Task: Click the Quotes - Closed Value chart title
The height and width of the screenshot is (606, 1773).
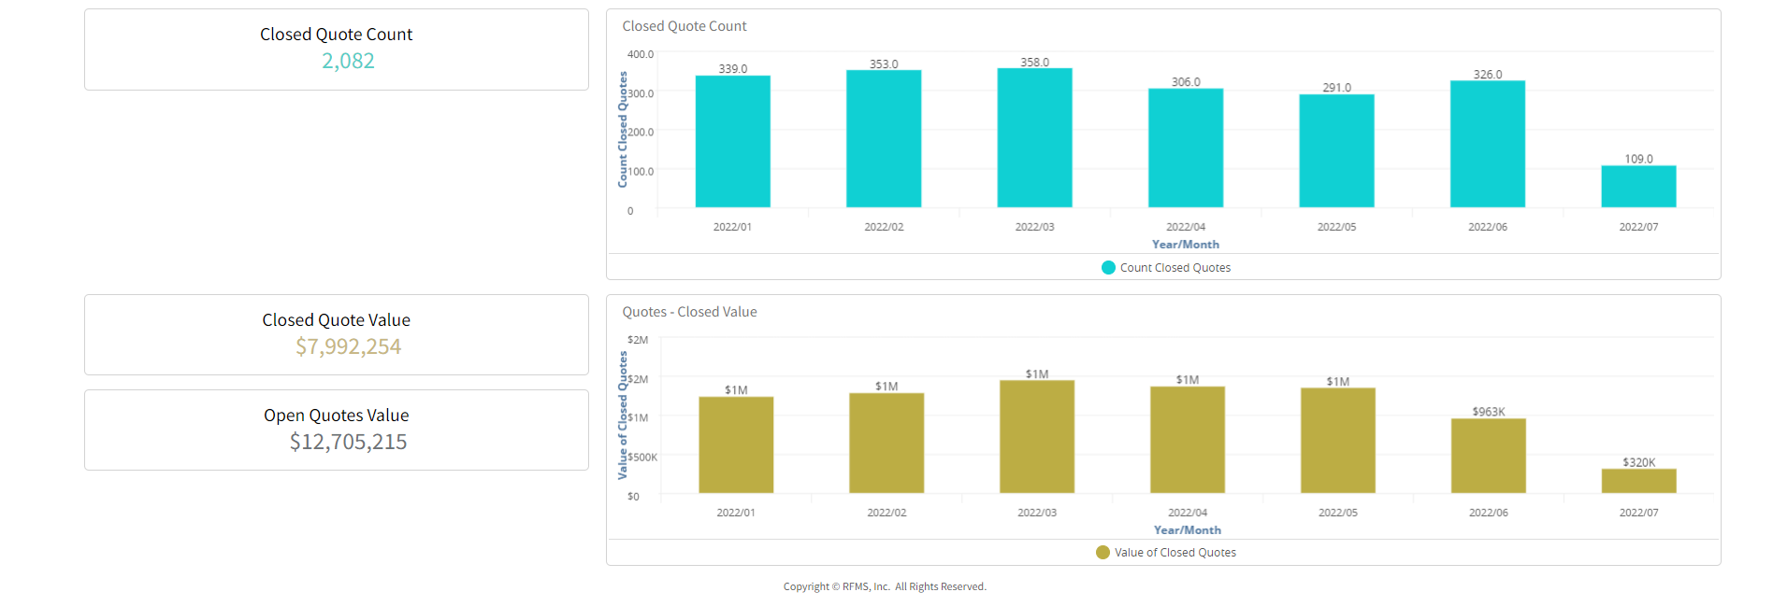Action: point(689,312)
